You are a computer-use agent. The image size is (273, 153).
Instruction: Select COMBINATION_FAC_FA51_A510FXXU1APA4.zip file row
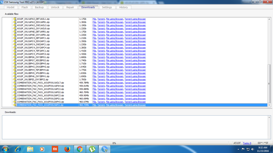point(41,86)
